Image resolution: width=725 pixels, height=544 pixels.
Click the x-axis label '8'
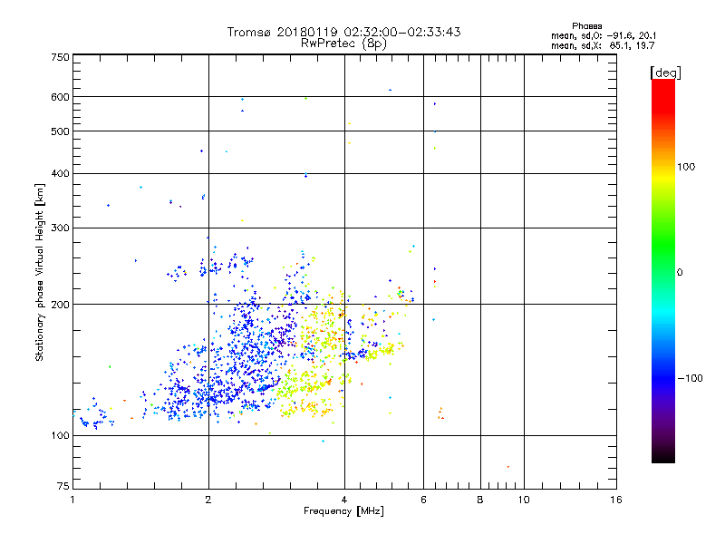point(480,500)
